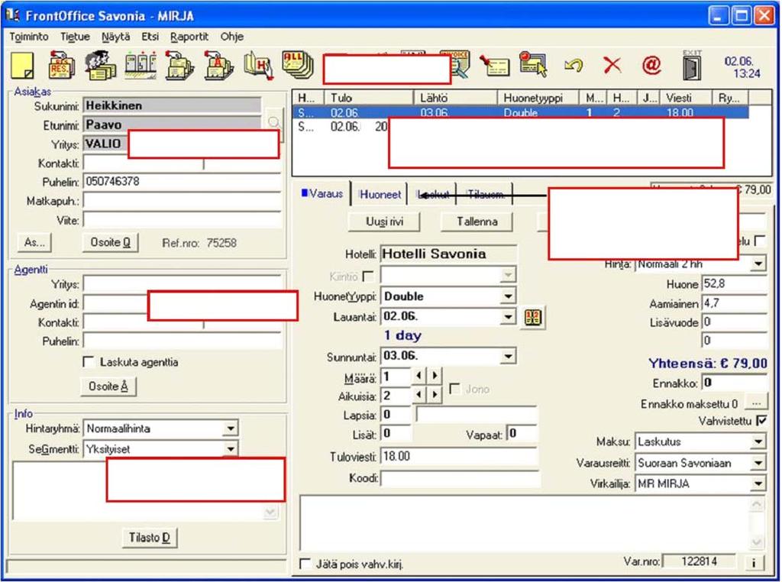Check Jätä pois vahv.kirj. checkbox
Image resolution: width=782 pixels, height=582 pixels.
pos(305,564)
